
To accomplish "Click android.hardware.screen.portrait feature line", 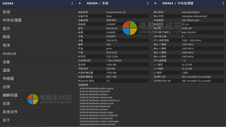I will (97, 124).
